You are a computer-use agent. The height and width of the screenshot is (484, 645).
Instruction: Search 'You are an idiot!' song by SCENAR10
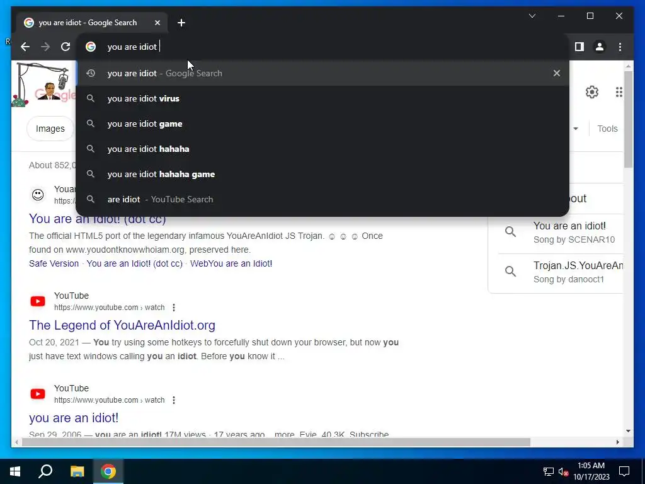[x=560, y=233]
